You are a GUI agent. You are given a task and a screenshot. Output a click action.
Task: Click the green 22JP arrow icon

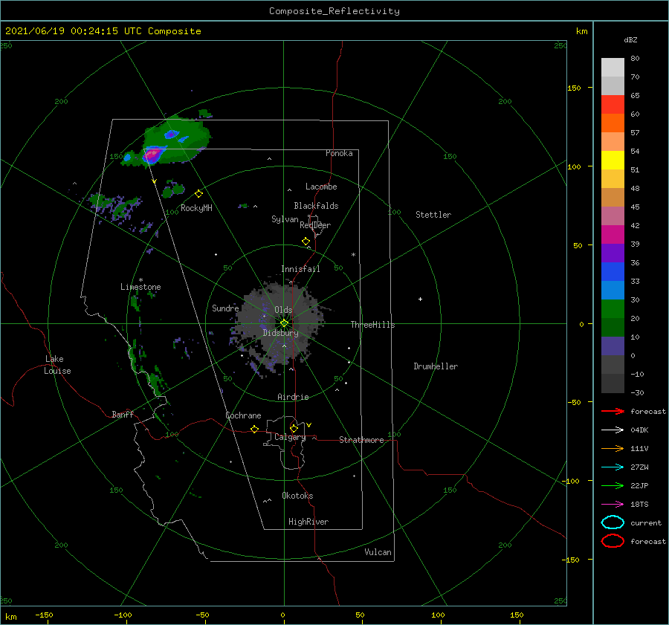613,485
